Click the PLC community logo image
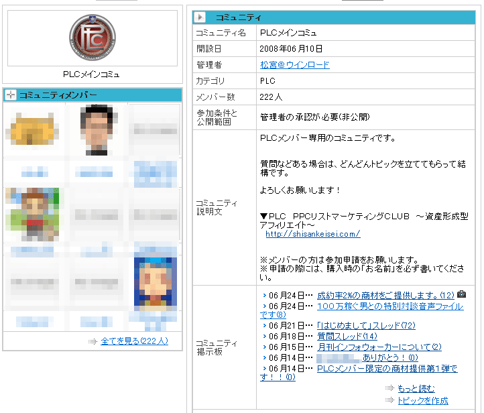484x413 pixels. 93,38
